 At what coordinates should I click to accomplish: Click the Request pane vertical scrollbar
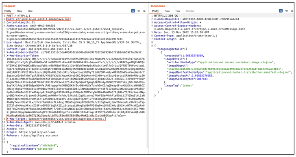(147, 81)
